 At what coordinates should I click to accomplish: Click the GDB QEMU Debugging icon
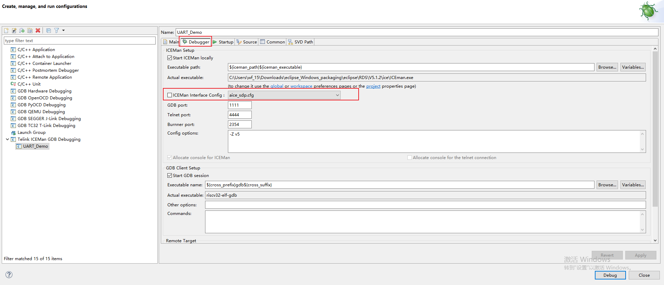coord(13,112)
